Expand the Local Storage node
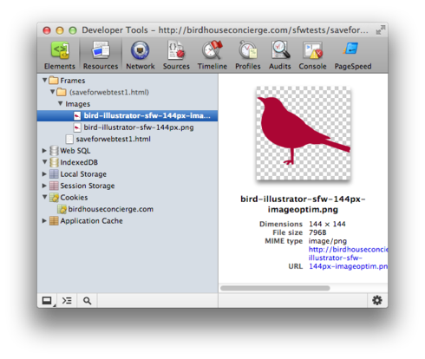The image size is (425, 359). (x=44, y=173)
